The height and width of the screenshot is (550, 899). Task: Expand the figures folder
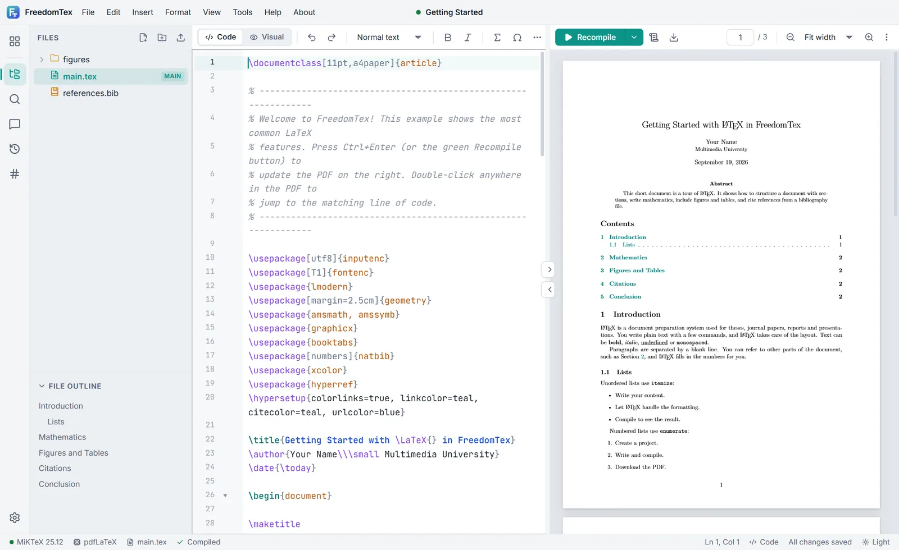(42, 59)
